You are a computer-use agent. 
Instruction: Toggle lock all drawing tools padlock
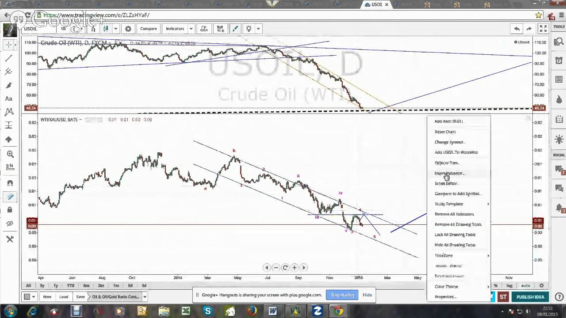tap(10, 210)
